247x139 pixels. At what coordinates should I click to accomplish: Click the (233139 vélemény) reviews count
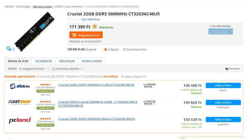45,88
